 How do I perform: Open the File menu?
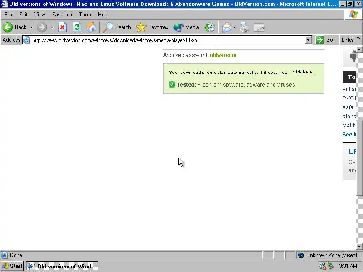point(8,15)
